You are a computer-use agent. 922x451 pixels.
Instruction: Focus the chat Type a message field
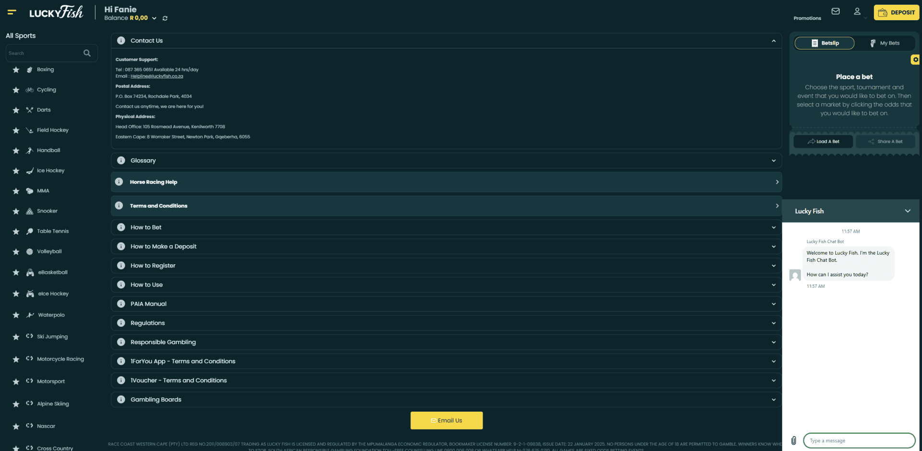pyautogui.click(x=859, y=440)
